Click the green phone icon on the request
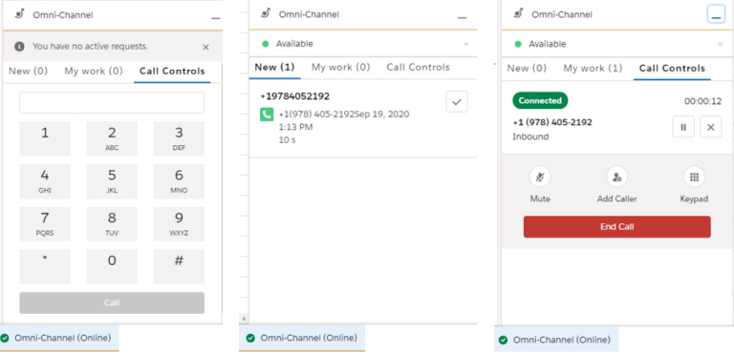 point(267,115)
